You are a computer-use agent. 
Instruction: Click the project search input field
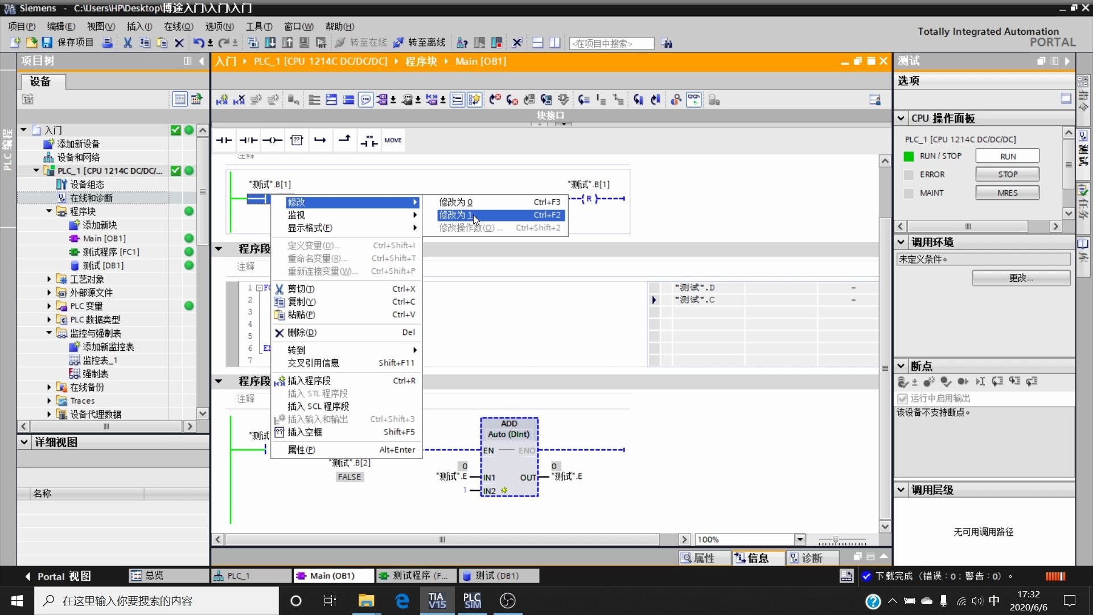pos(611,43)
